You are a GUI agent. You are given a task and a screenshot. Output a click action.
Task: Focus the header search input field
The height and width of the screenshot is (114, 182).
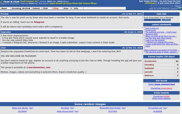click(162, 6)
